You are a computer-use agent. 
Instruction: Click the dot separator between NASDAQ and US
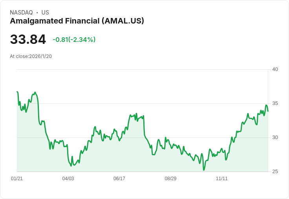point(37,13)
